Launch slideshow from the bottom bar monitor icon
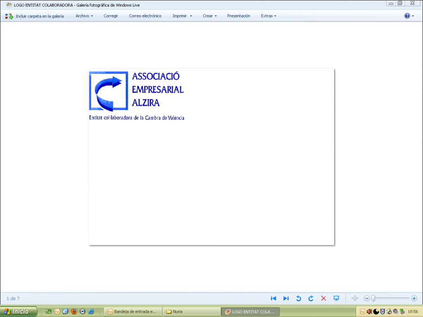Viewport: 423px width, 317px height. click(x=336, y=298)
